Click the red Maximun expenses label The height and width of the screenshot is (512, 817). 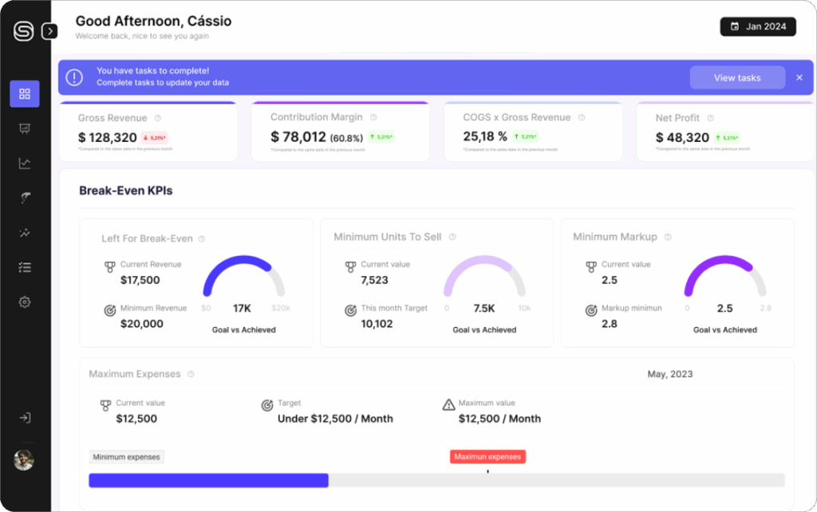(x=487, y=457)
